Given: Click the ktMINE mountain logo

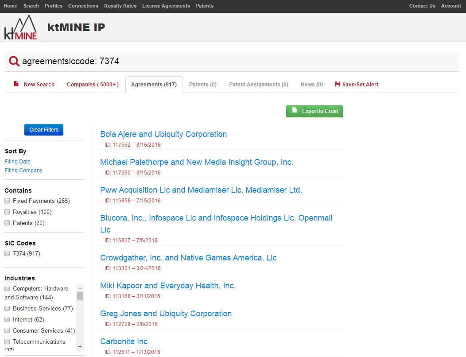Looking at the screenshot, I should pos(20,27).
